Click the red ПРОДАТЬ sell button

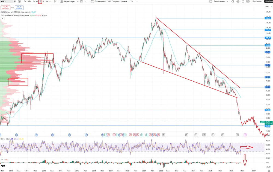point(5,8)
